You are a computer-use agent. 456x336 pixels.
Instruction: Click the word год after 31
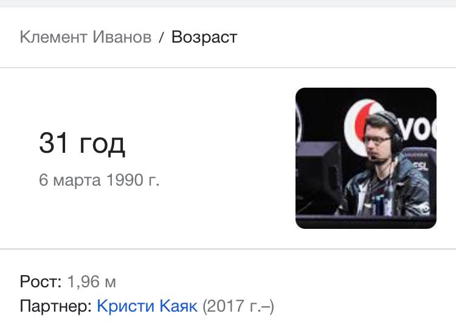pyautogui.click(x=102, y=144)
